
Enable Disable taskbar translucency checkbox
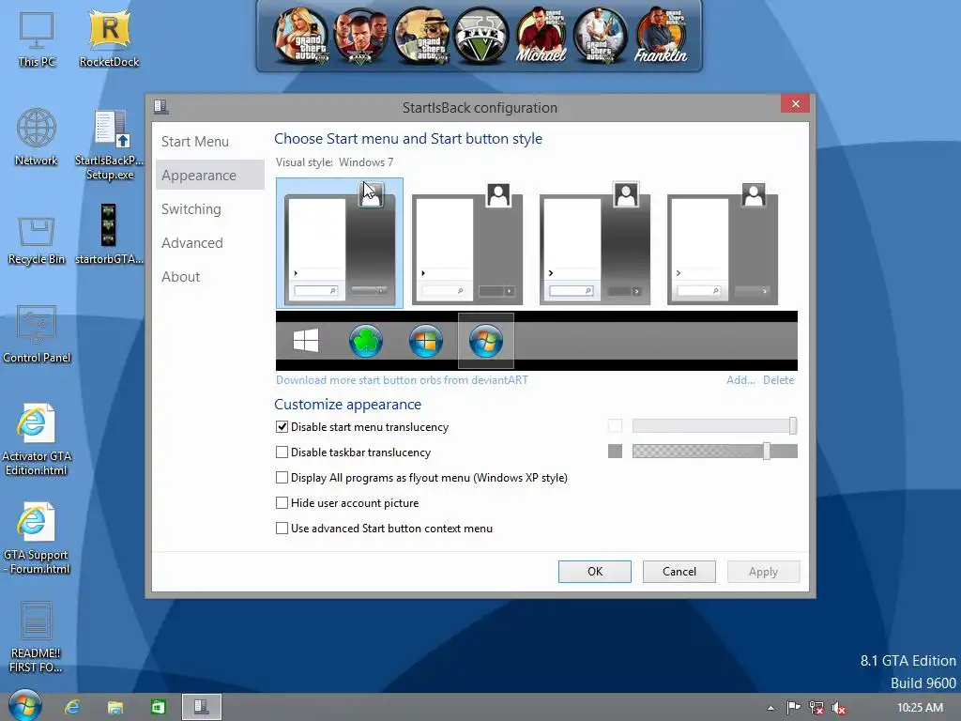tap(282, 453)
